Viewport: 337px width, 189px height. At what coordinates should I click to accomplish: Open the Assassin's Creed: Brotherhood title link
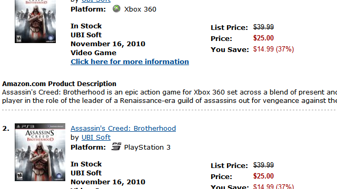click(x=123, y=128)
